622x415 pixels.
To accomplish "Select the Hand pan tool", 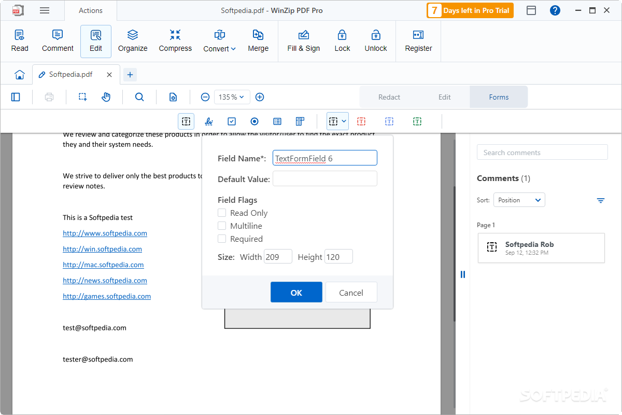I will tap(106, 97).
